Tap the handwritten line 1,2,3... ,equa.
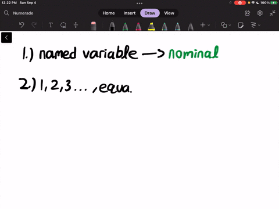The height and width of the screenshot is (209, 279). pos(86,86)
